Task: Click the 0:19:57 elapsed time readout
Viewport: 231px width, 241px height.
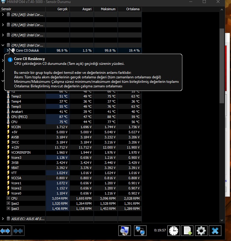Action: click(x=160, y=230)
